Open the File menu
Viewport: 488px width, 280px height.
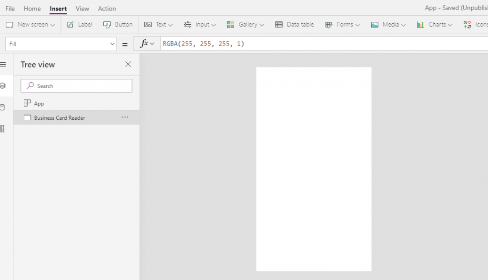coord(10,9)
